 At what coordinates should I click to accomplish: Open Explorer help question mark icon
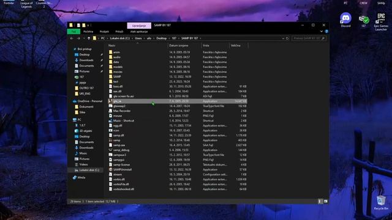pyautogui.click(x=326, y=32)
